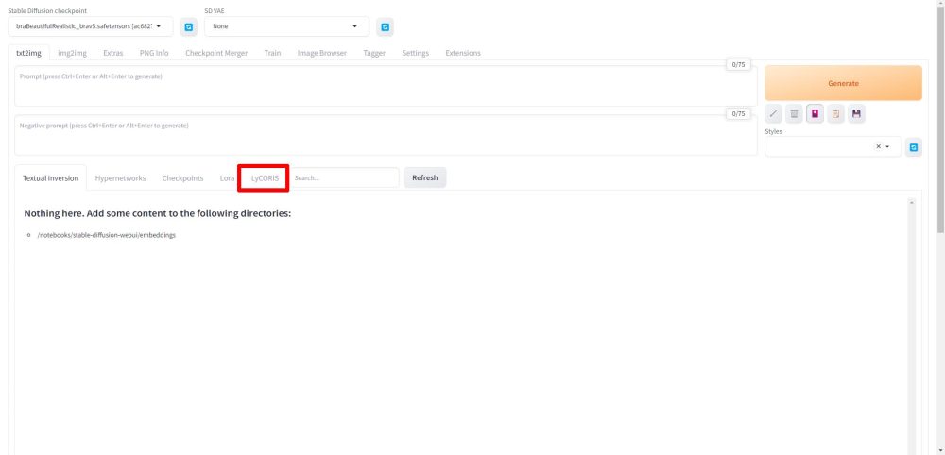Switch to the img2img tab
This screenshot has height=455, width=945.
(x=73, y=53)
